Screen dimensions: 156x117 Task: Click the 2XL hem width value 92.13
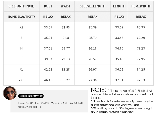click(141, 80)
